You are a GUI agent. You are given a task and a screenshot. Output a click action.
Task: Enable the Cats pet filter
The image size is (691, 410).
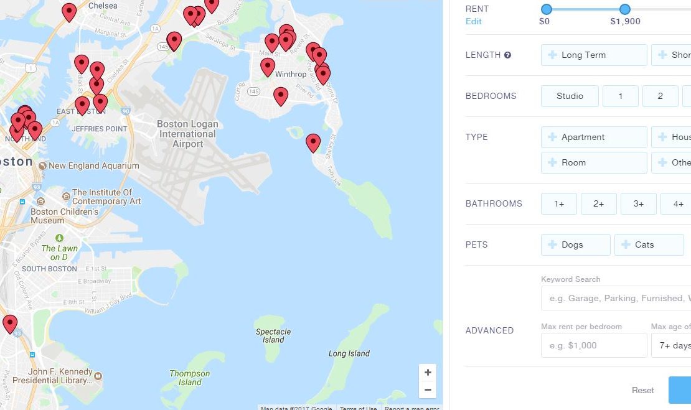[649, 245]
